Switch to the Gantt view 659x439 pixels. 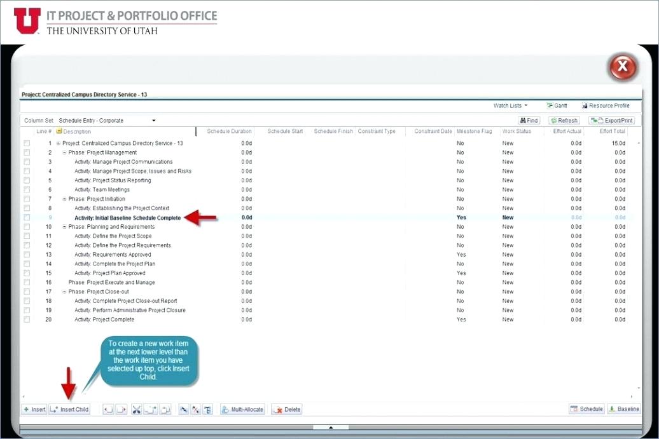coord(557,105)
